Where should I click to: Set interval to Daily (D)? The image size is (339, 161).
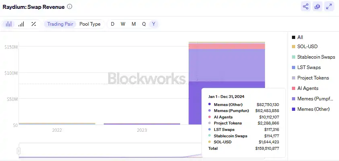113,24
